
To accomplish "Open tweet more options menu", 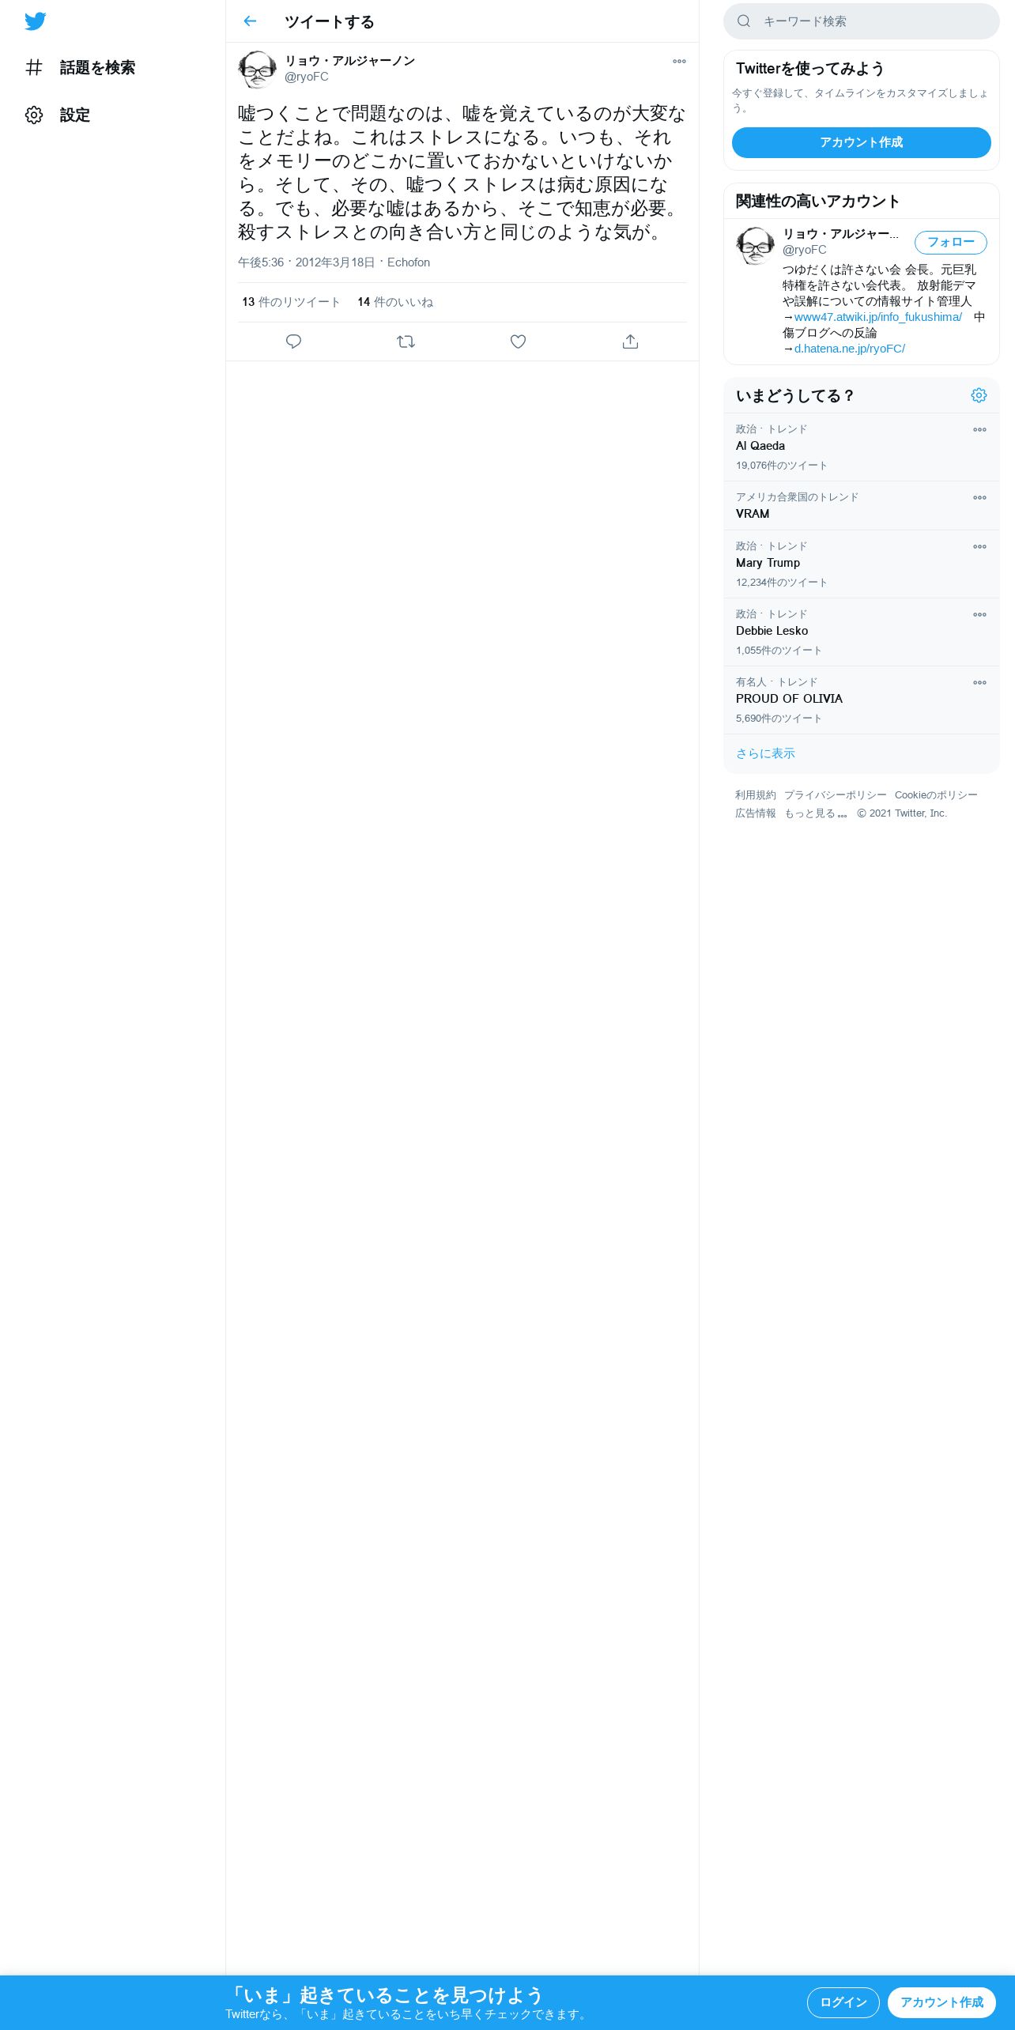I will tap(679, 61).
